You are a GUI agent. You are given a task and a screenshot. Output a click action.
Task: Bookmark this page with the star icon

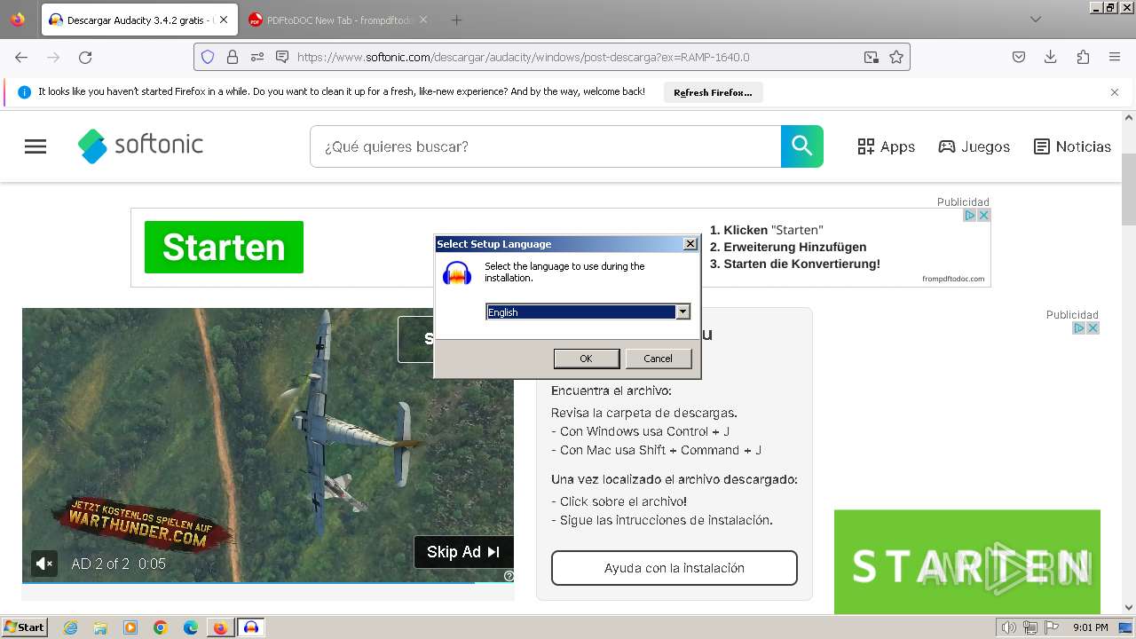(896, 57)
